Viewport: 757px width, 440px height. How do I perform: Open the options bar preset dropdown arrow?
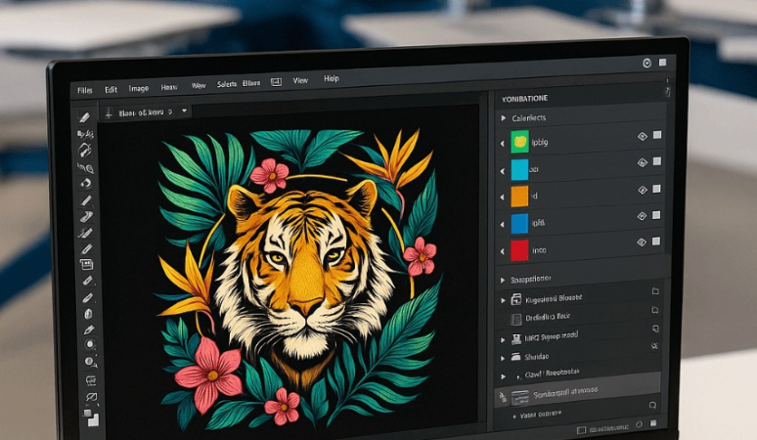pyautogui.click(x=185, y=110)
